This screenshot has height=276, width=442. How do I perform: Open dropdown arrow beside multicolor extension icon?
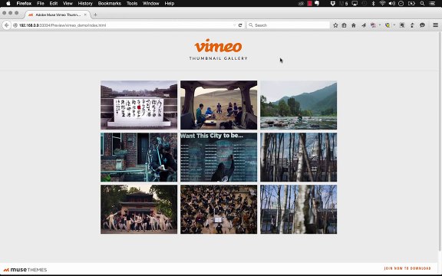[380, 25]
